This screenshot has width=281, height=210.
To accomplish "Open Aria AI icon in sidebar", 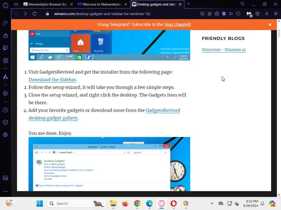I will tap(5, 77).
